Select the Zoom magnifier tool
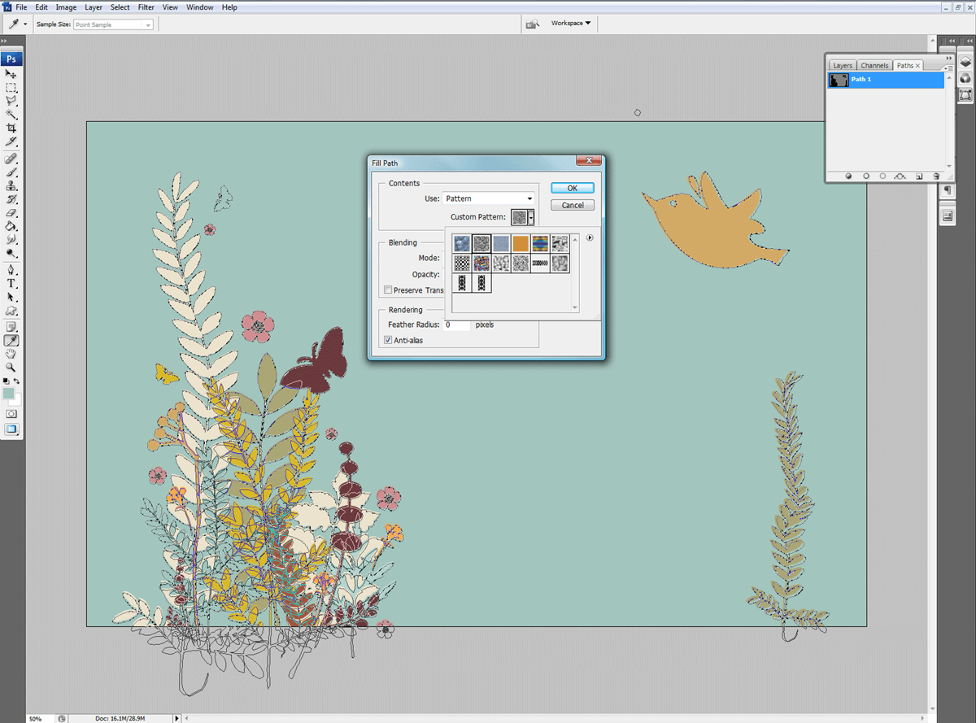 [11, 368]
